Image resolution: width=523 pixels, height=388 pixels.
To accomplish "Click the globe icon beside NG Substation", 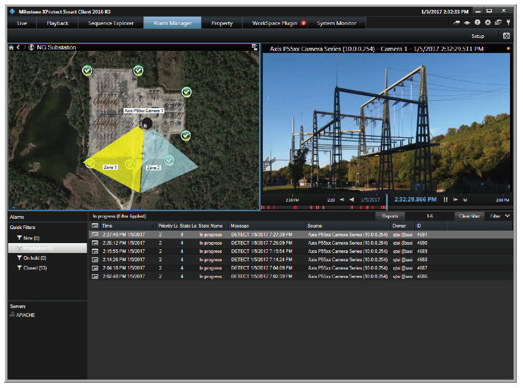I will 31,47.
